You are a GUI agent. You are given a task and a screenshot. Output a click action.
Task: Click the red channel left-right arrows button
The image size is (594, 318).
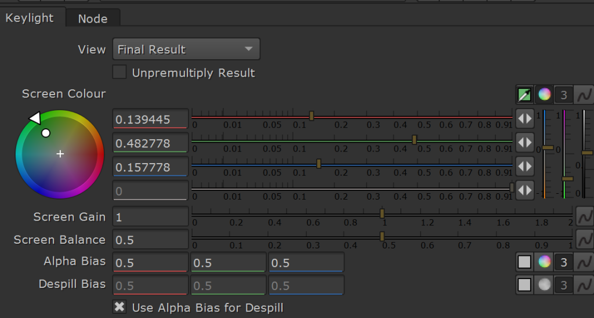524,119
